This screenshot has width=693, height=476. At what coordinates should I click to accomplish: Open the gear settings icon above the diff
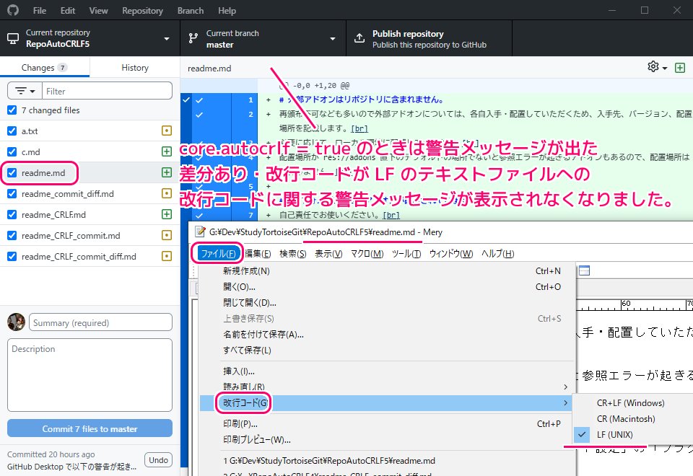pos(653,66)
